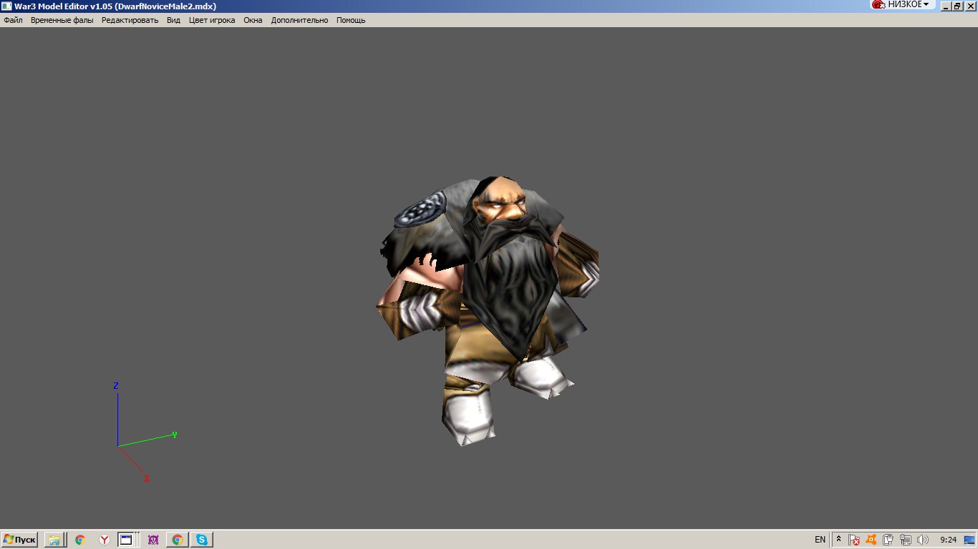The image size is (978, 549).
Task: Open the Временные фалы menu
Action: coord(62,20)
